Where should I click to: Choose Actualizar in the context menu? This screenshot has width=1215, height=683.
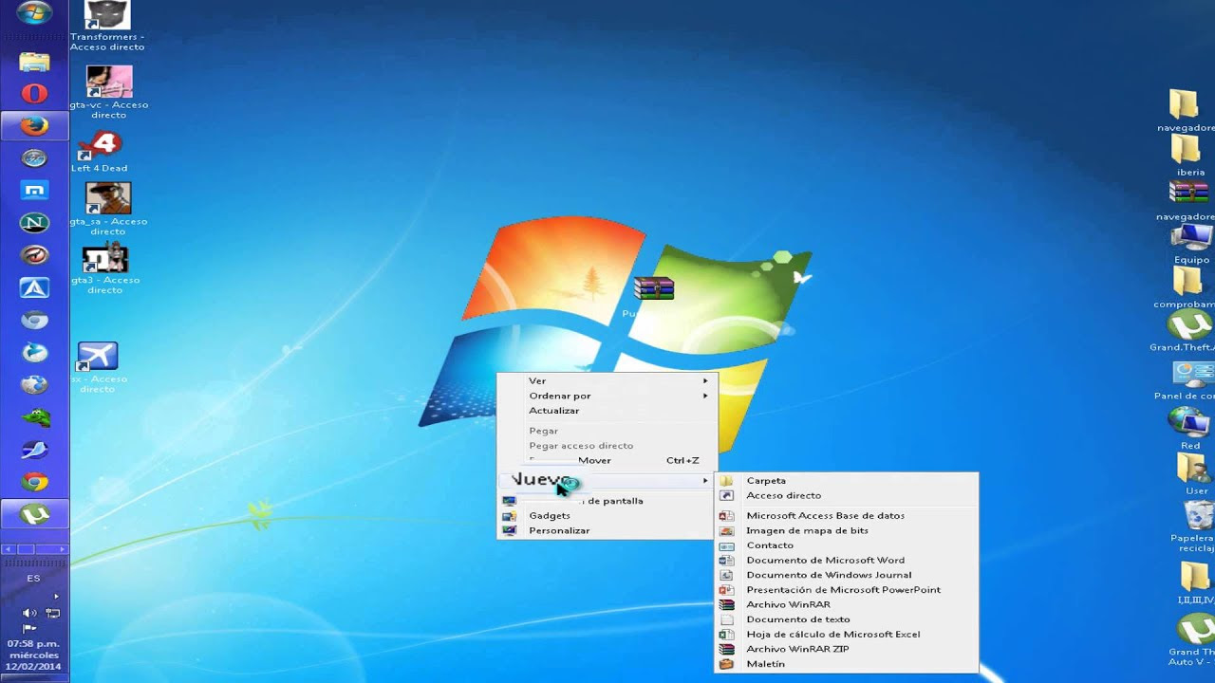point(607,411)
